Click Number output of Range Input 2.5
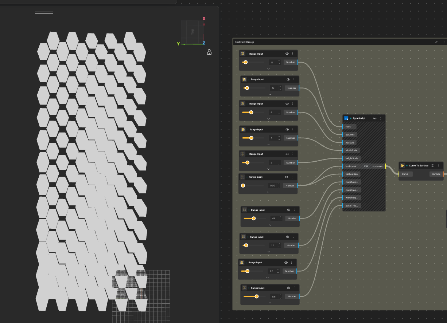This screenshot has height=323, width=447. 289,271
